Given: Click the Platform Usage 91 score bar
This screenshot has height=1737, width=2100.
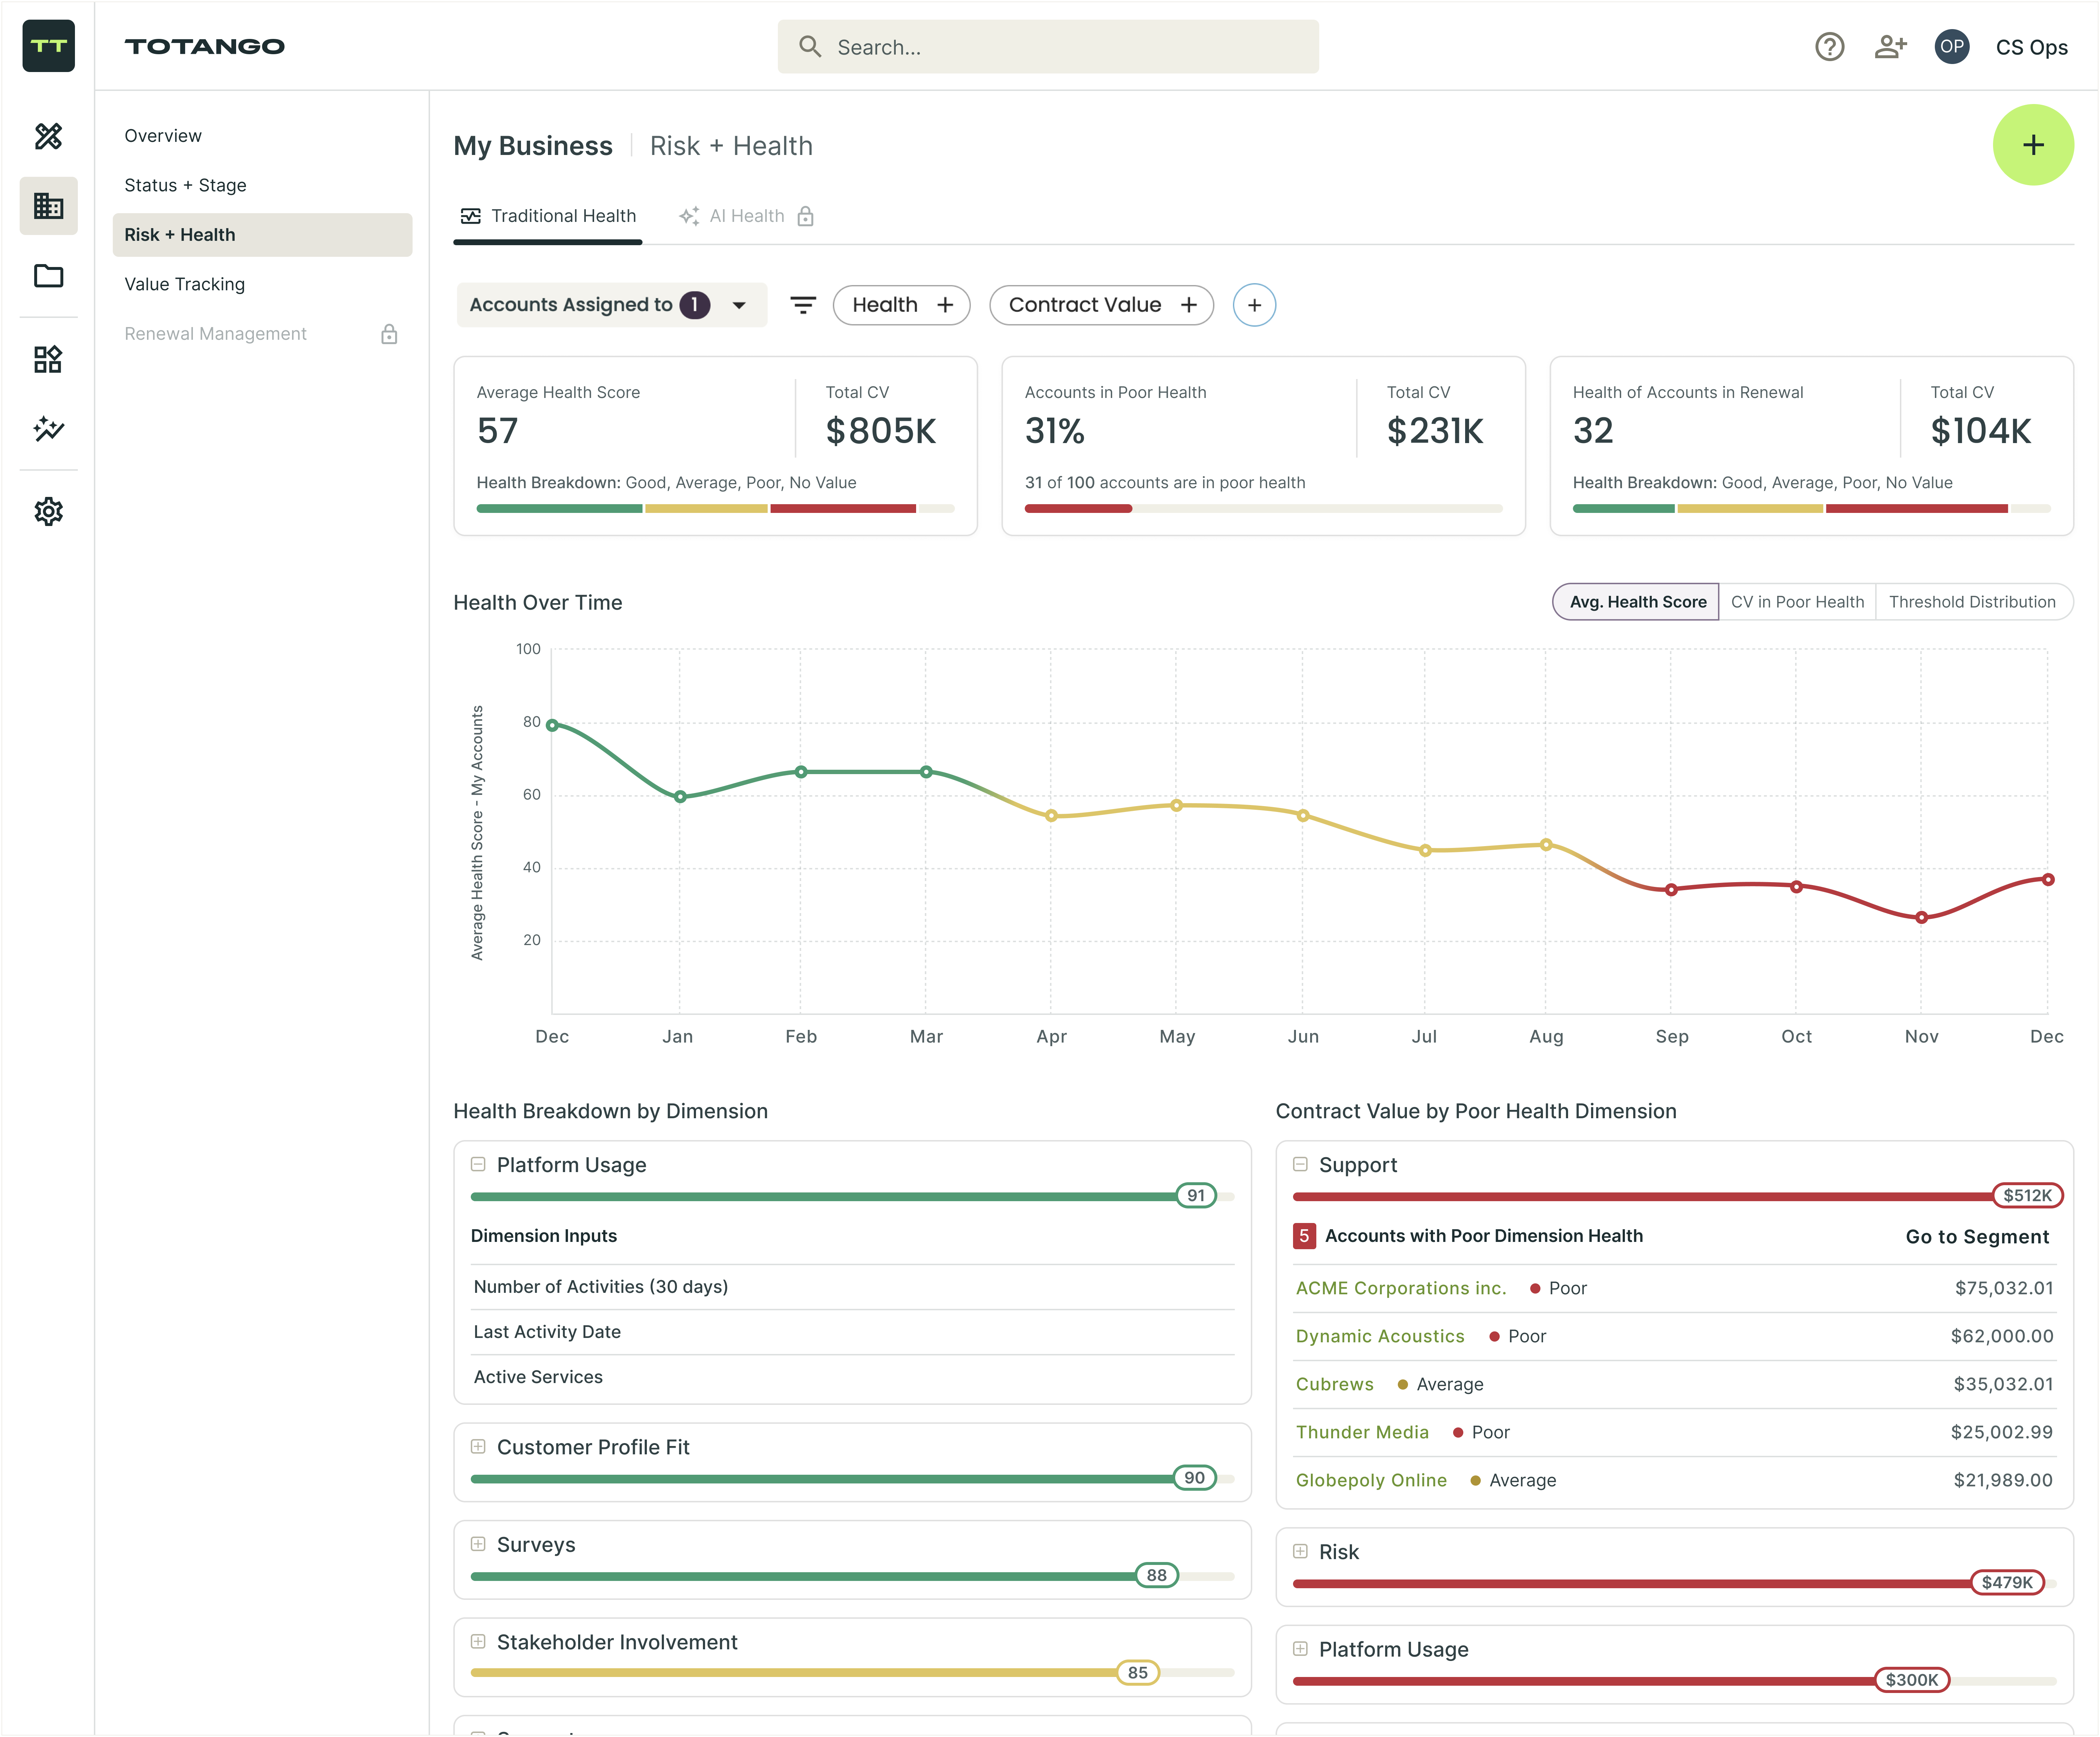Looking at the screenshot, I should (x=852, y=1196).
